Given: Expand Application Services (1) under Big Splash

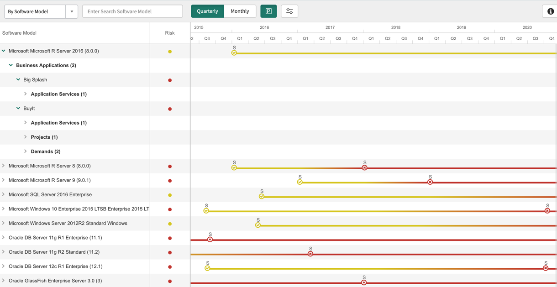Looking at the screenshot, I should (x=26, y=94).
